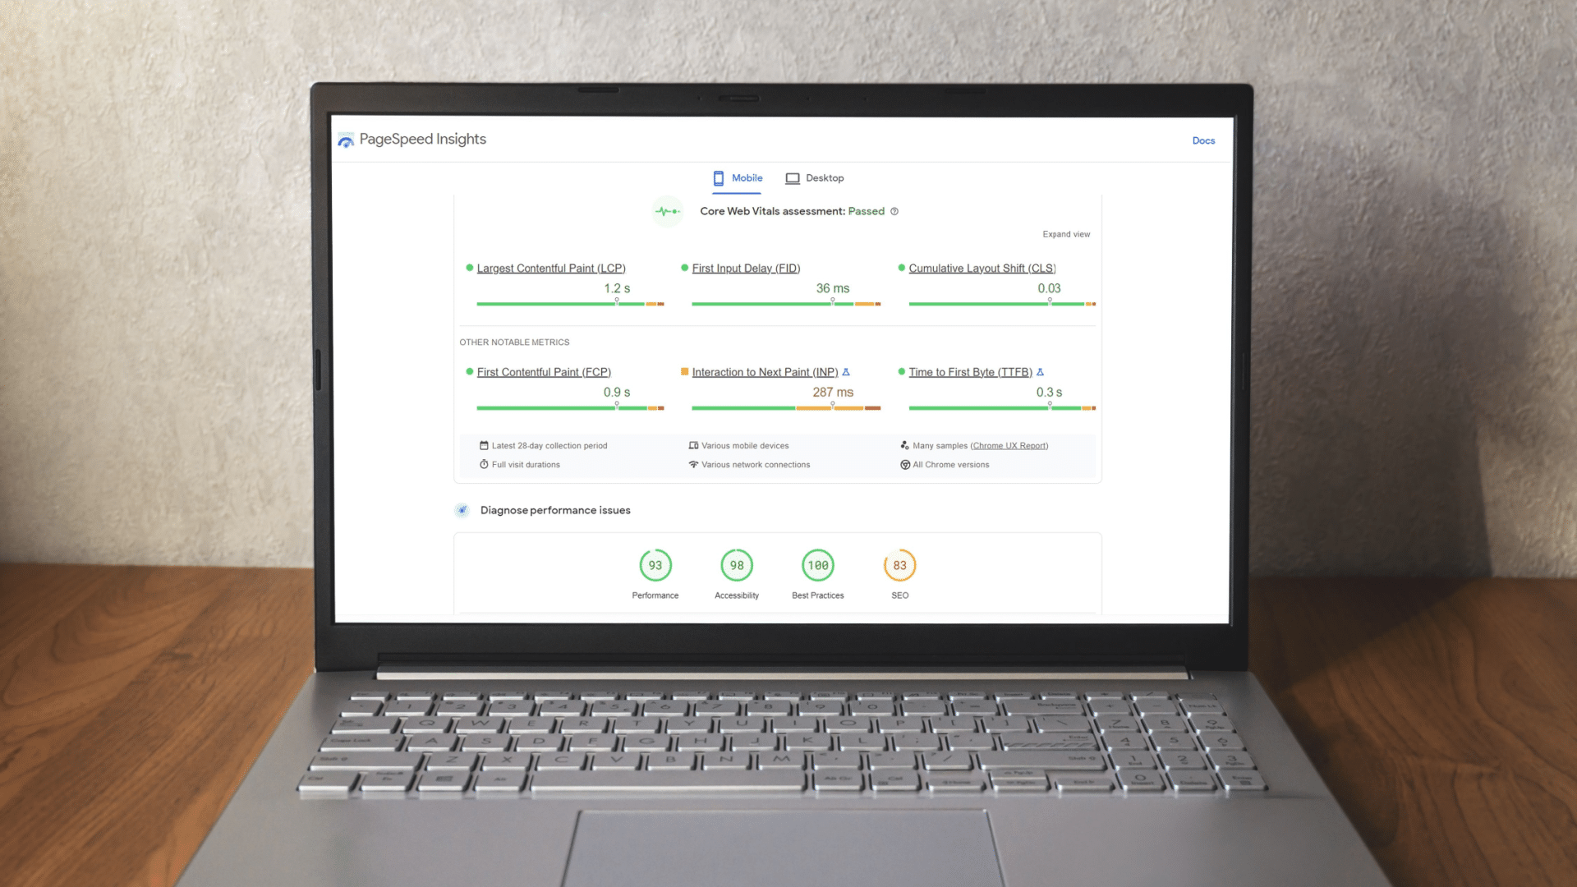Viewport: 1577px width, 887px height.
Task: Select the SEO score gauge 83
Action: [x=900, y=565]
